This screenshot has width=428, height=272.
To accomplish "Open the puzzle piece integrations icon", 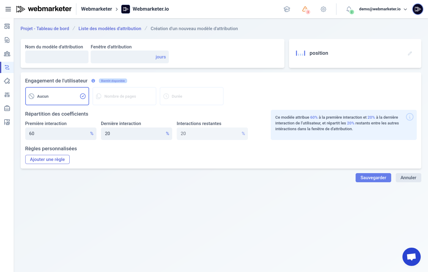I will [7, 81].
